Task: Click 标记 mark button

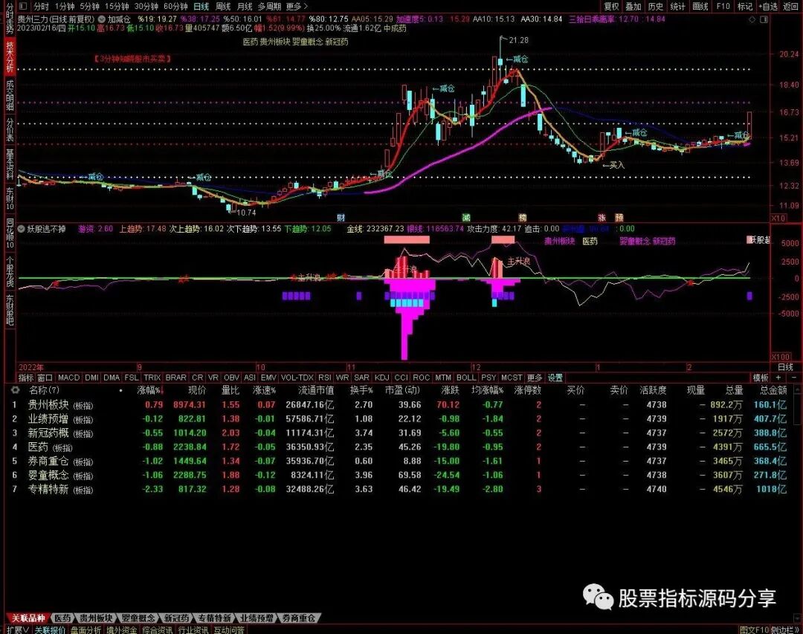Action: pos(744,6)
